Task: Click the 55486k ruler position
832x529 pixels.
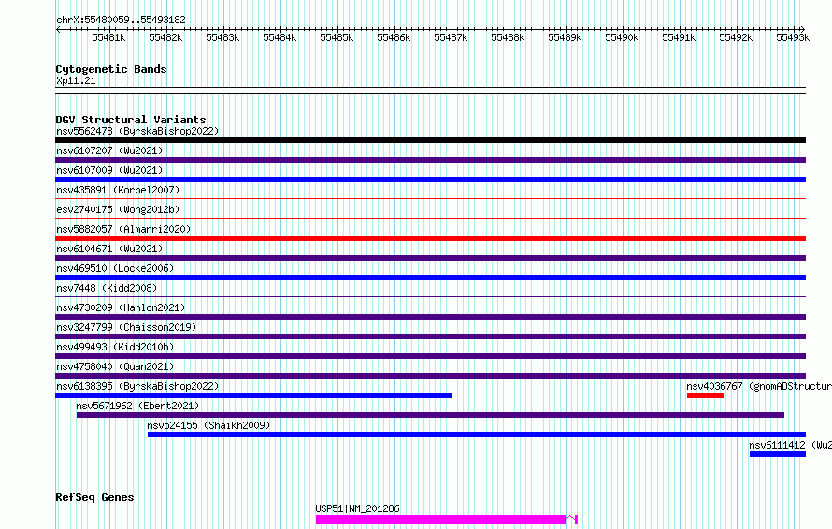Action: pyautogui.click(x=394, y=37)
